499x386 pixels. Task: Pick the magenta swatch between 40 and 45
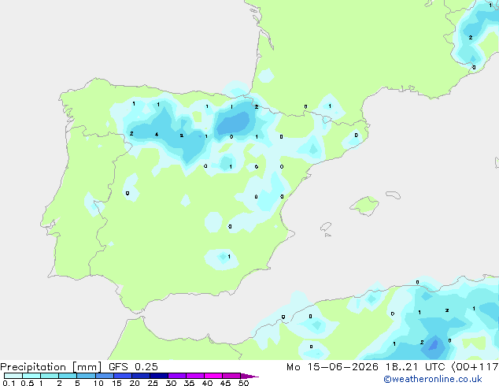213,376
